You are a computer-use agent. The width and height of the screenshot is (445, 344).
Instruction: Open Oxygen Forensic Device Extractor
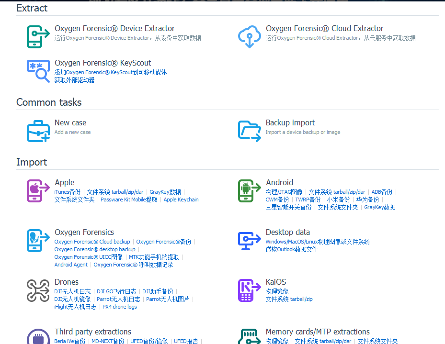[38, 36]
